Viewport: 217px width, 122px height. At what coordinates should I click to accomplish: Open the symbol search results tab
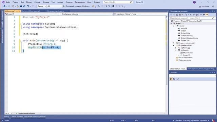point(35,117)
